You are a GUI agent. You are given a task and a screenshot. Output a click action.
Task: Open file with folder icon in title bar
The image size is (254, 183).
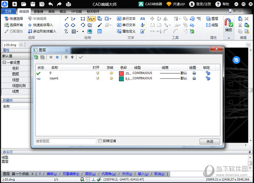pos(24,4)
